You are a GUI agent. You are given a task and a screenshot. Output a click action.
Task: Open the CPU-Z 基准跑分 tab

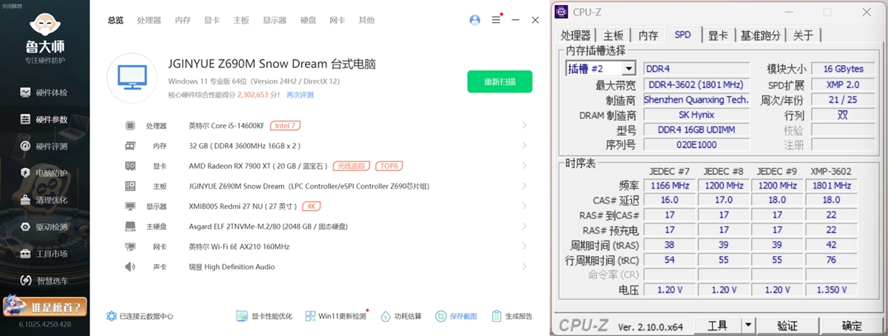coord(761,35)
